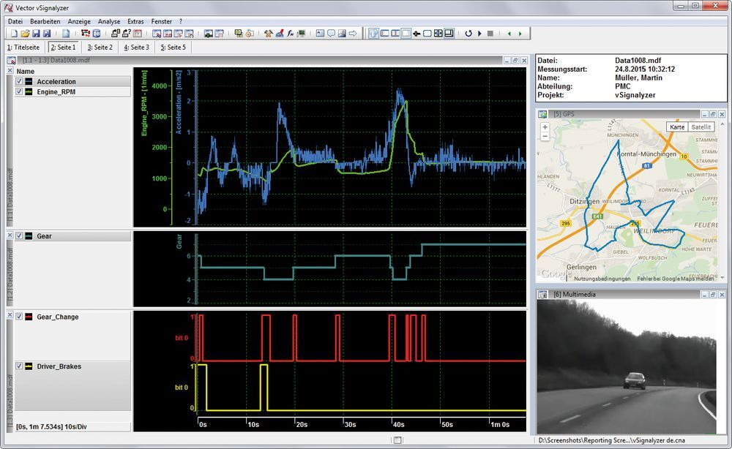Click the fit-all arrows toolbar icon

(438, 34)
